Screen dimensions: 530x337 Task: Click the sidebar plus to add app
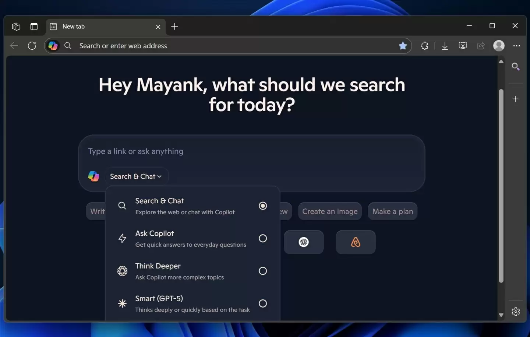(515, 99)
